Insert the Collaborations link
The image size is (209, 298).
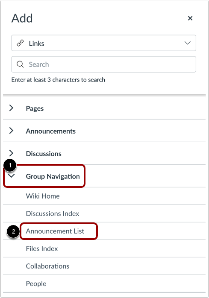(47, 266)
